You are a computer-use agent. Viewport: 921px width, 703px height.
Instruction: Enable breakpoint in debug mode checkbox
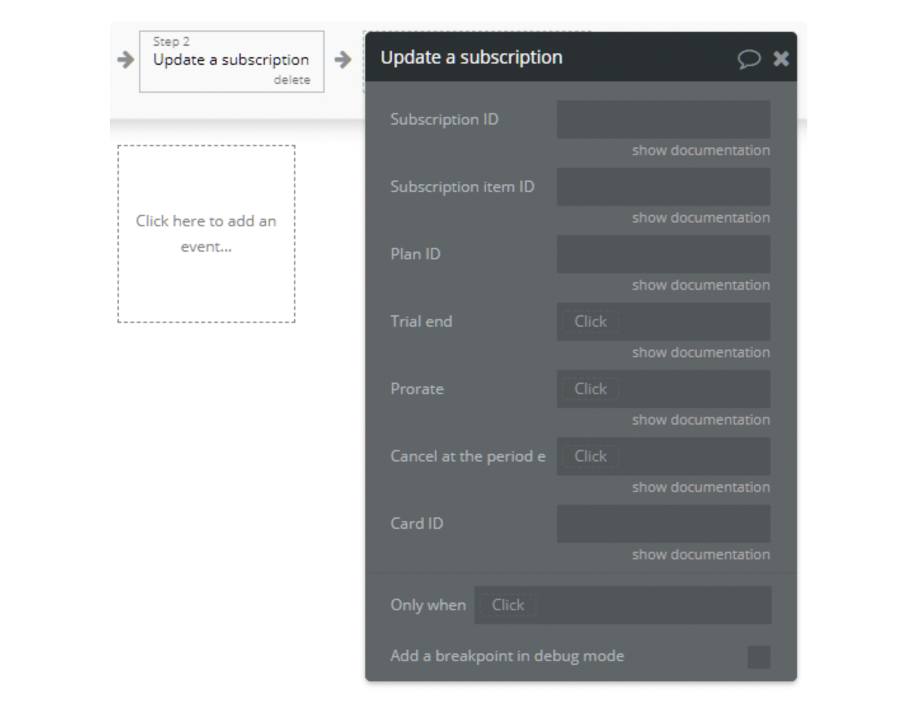pyautogui.click(x=758, y=657)
